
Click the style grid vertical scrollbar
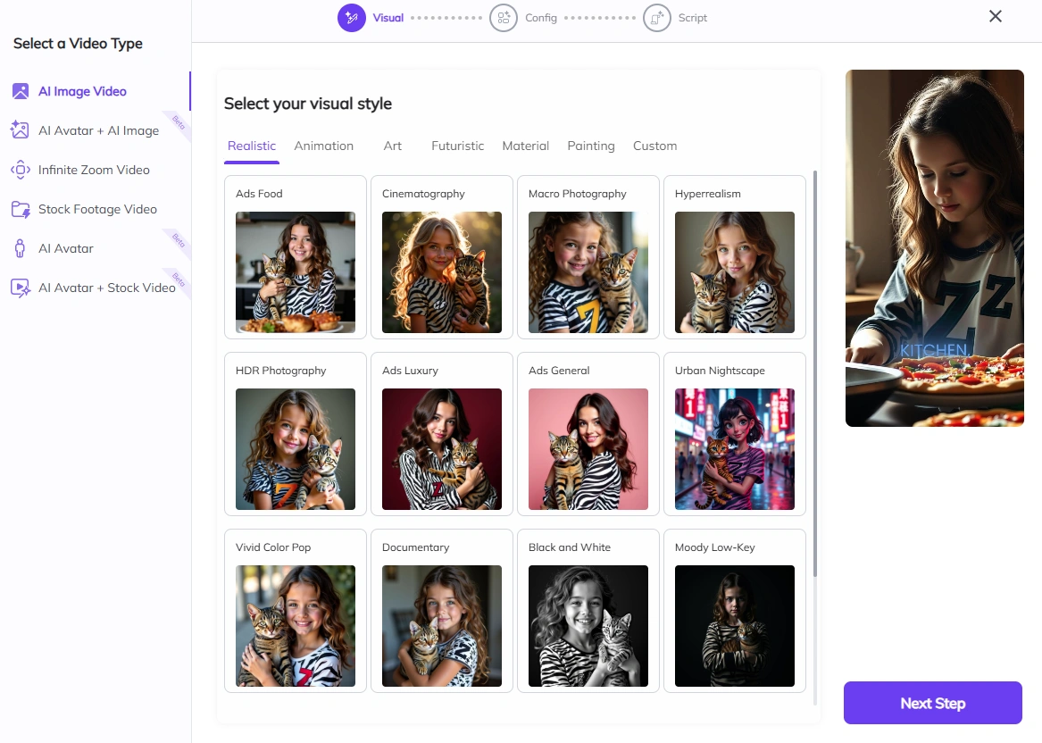click(x=815, y=373)
